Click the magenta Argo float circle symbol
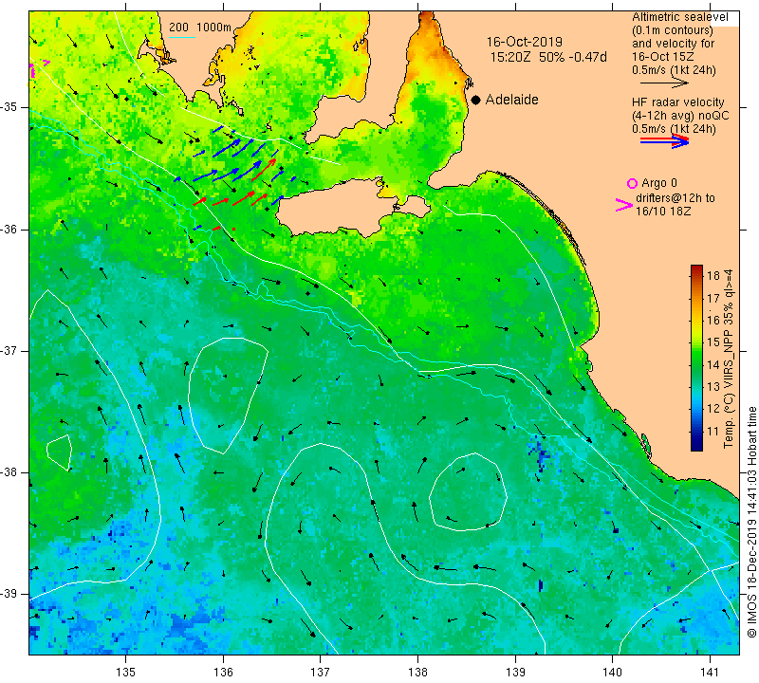 632,183
